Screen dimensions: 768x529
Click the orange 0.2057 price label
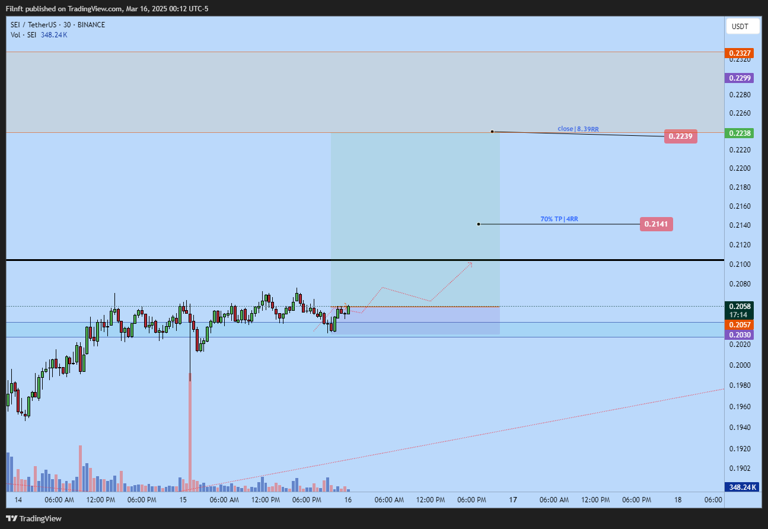pyautogui.click(x=739, y=325)
